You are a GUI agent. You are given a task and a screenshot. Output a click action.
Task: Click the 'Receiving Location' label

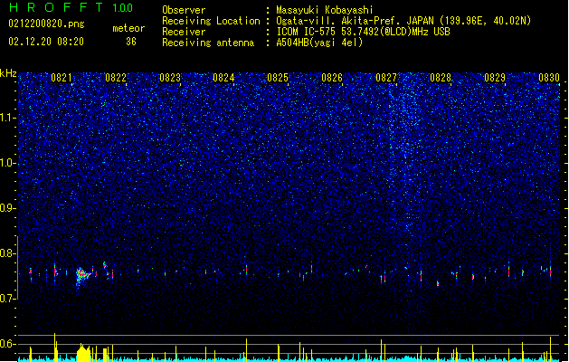point(211,21)
